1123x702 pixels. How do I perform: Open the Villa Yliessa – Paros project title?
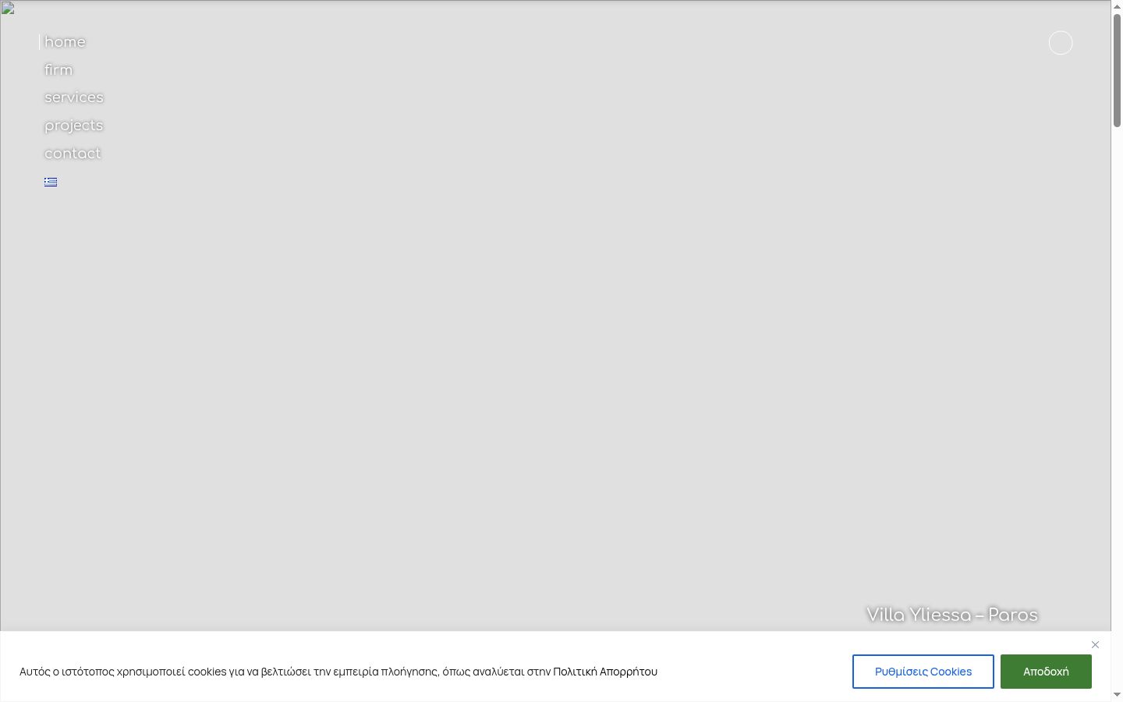952,615
